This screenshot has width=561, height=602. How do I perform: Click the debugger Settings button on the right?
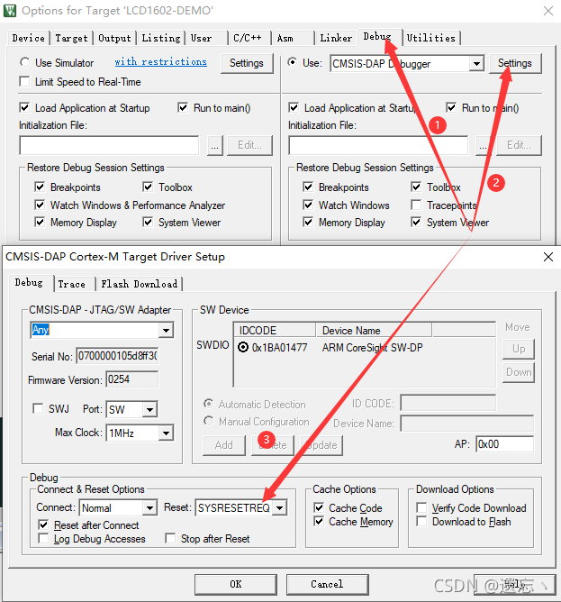(515, 63)
